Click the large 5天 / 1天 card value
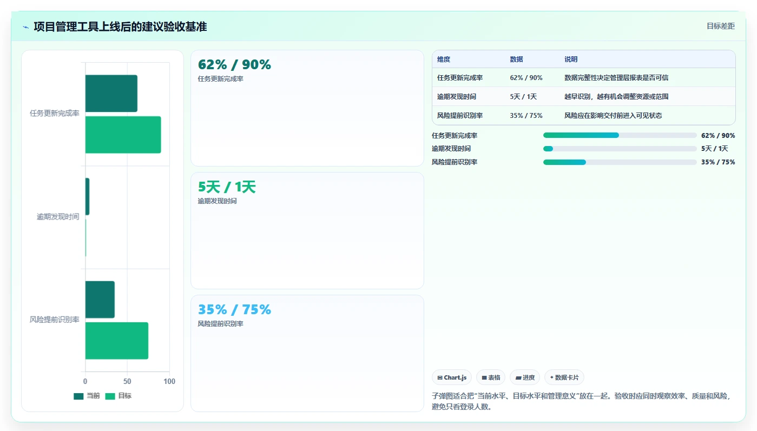Screen dimensions: 757x431 click(x=227, y=187)
